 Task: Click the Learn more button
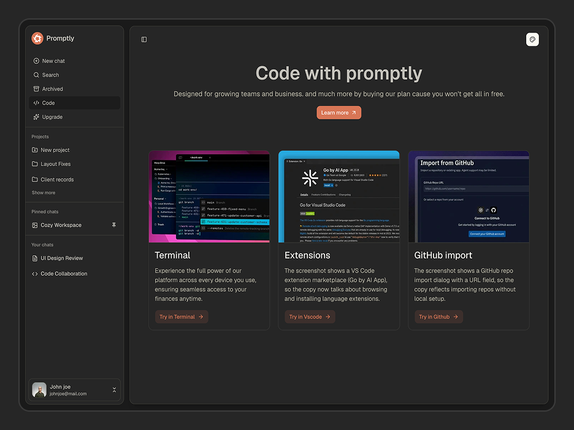(339, 113)
